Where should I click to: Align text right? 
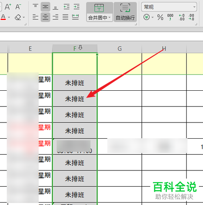pyautogui.click(x=55, y=17)
